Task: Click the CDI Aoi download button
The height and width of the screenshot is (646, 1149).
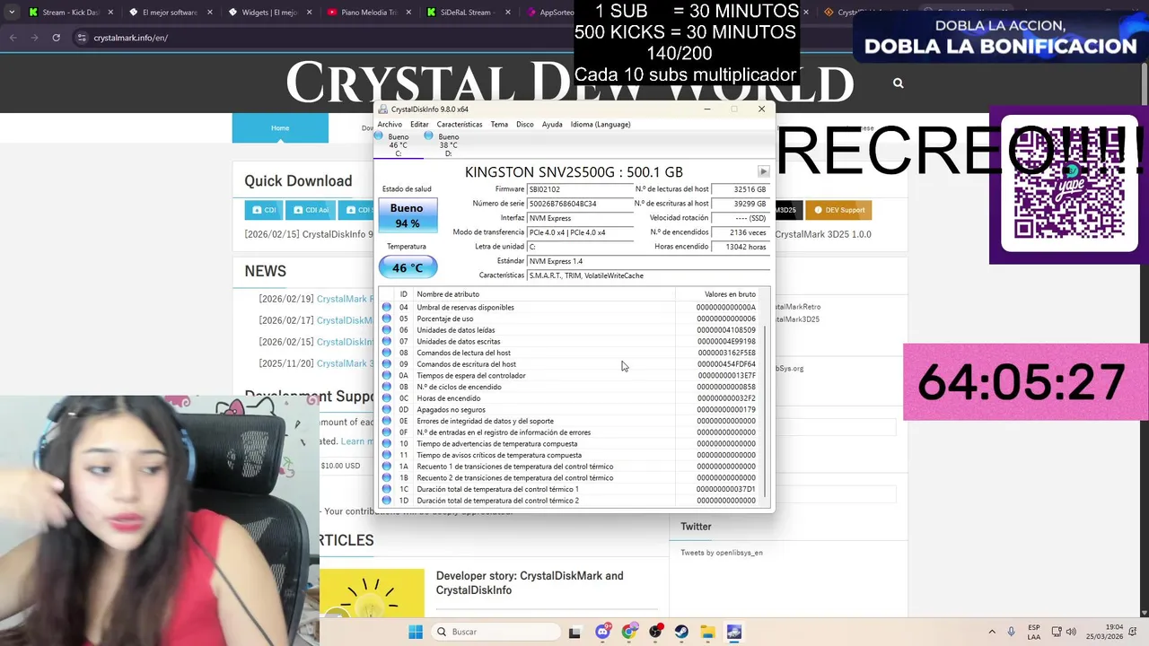Action: point(311,210)
